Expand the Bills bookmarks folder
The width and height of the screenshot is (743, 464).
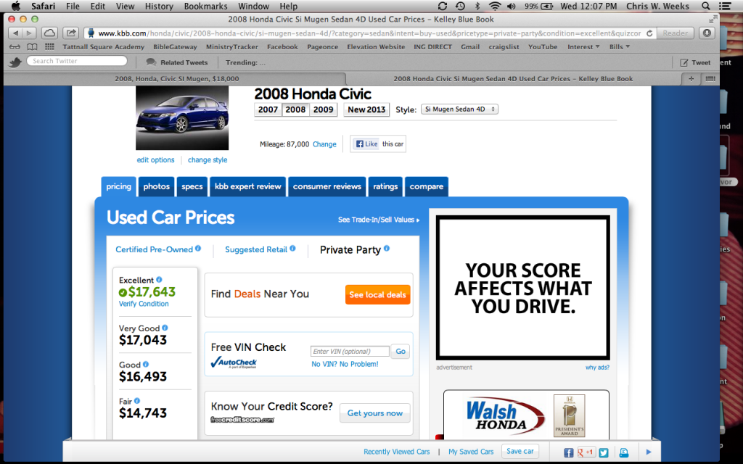(619, 47)
